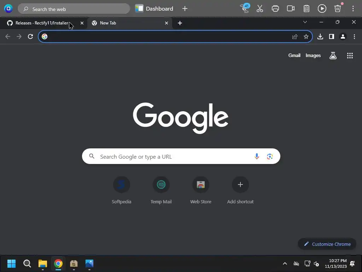Click the play button icon
This screenshot has width=362, height=272.
pyautogui.click(x=322, y=9)
